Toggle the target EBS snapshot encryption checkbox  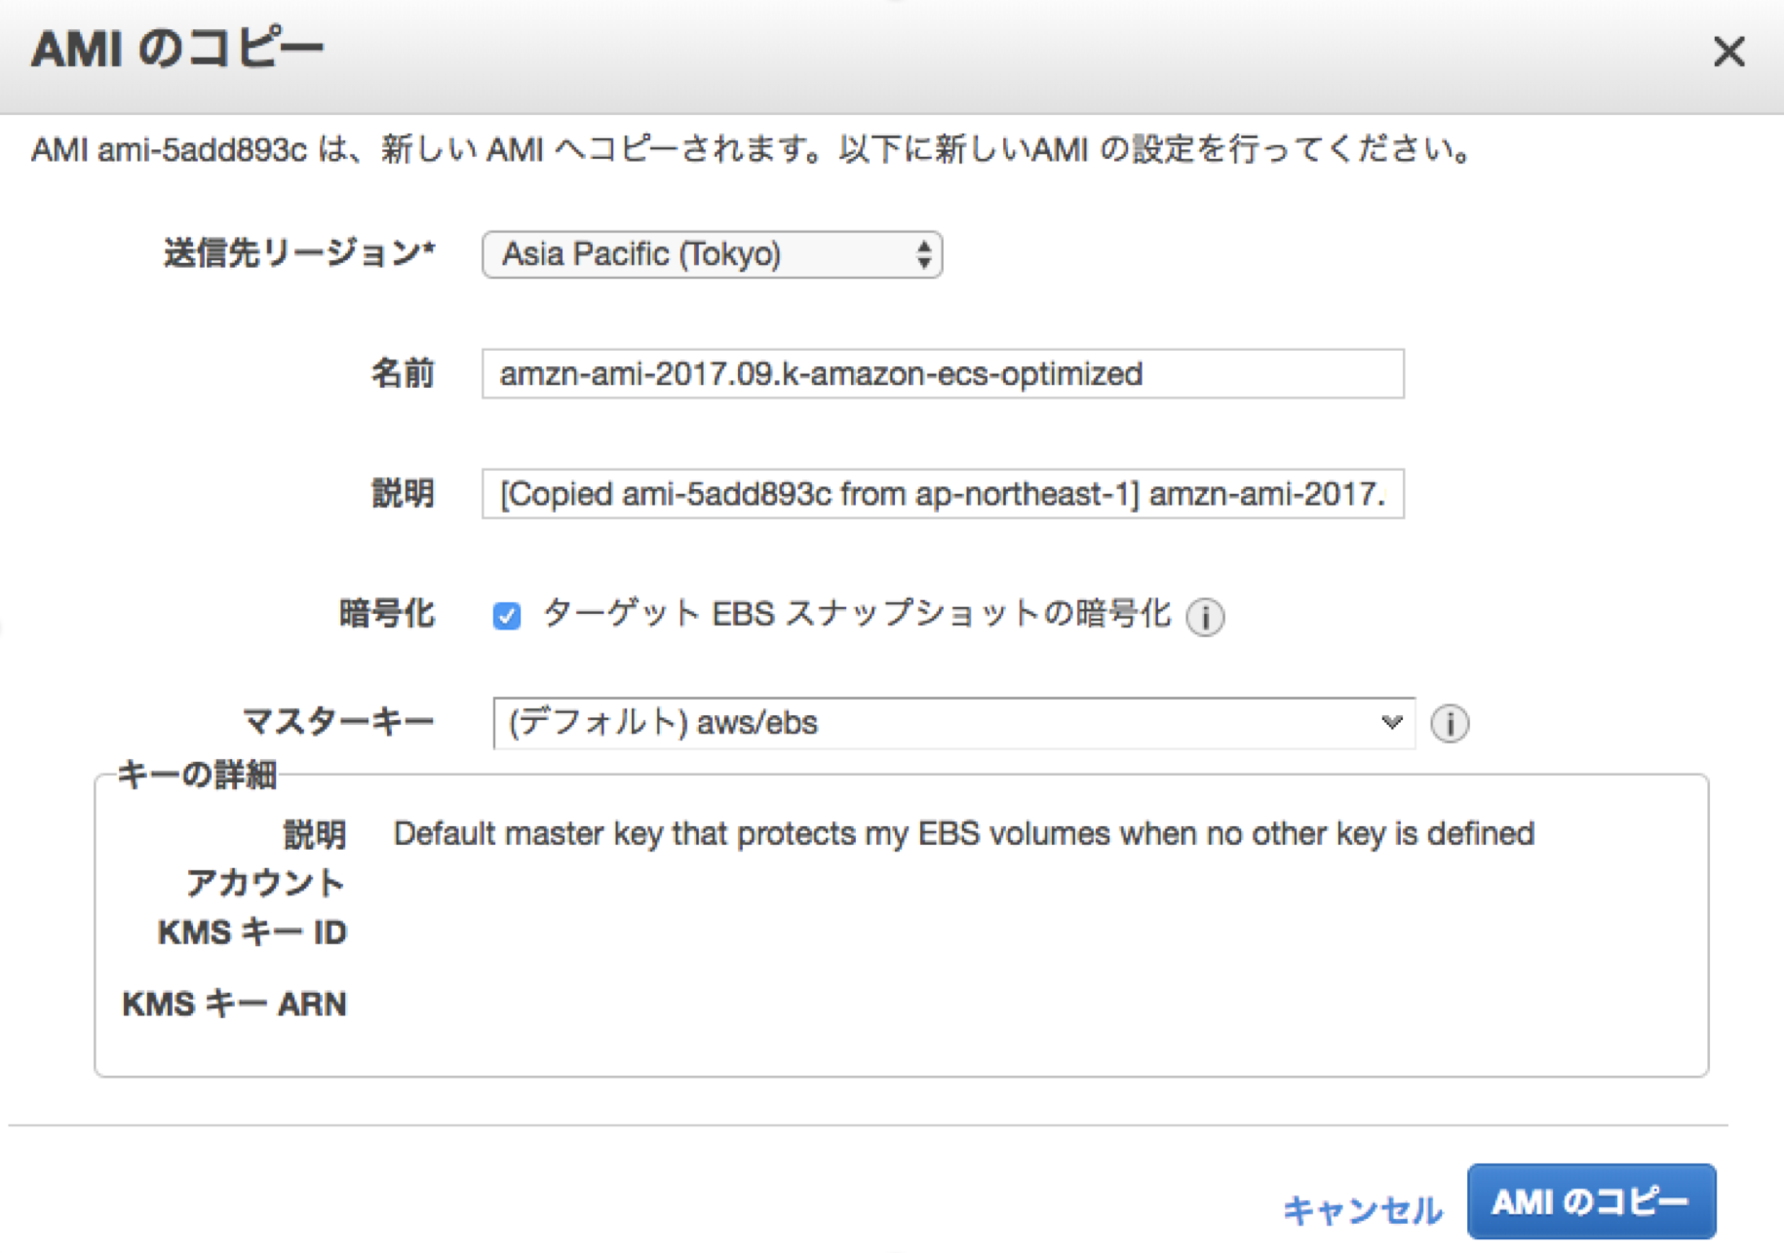point(507,616)
